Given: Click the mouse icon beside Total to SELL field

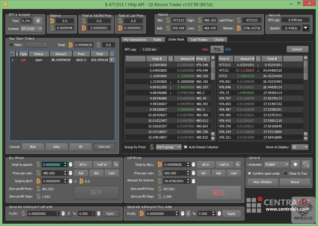Looking at the screenshot, I should tap(193, 165).
